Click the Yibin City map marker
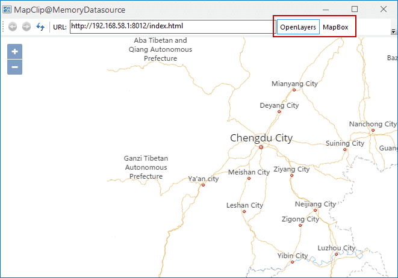This screenshot has height=278, width=398. tap(292, 262)
